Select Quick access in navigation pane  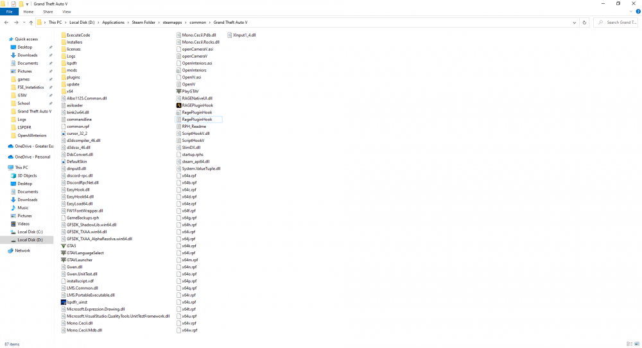coord(26,39)
